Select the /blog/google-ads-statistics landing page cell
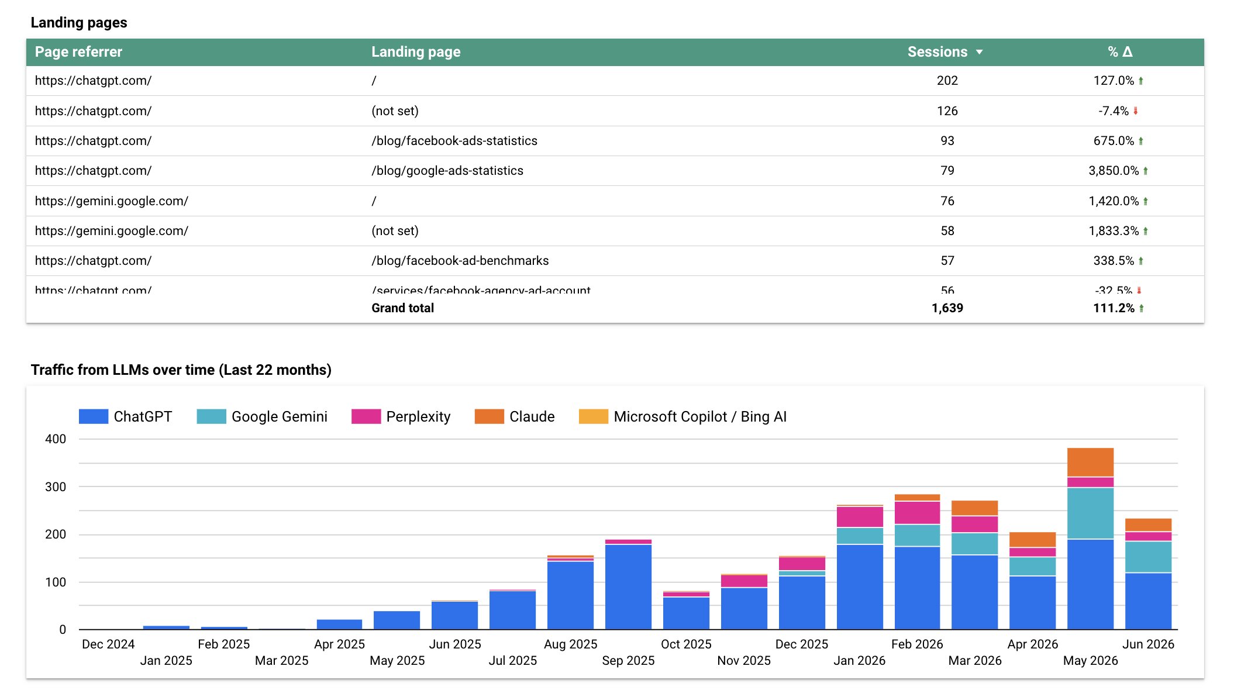Viewport: 1234px width, 697px height. click(447, 171)
